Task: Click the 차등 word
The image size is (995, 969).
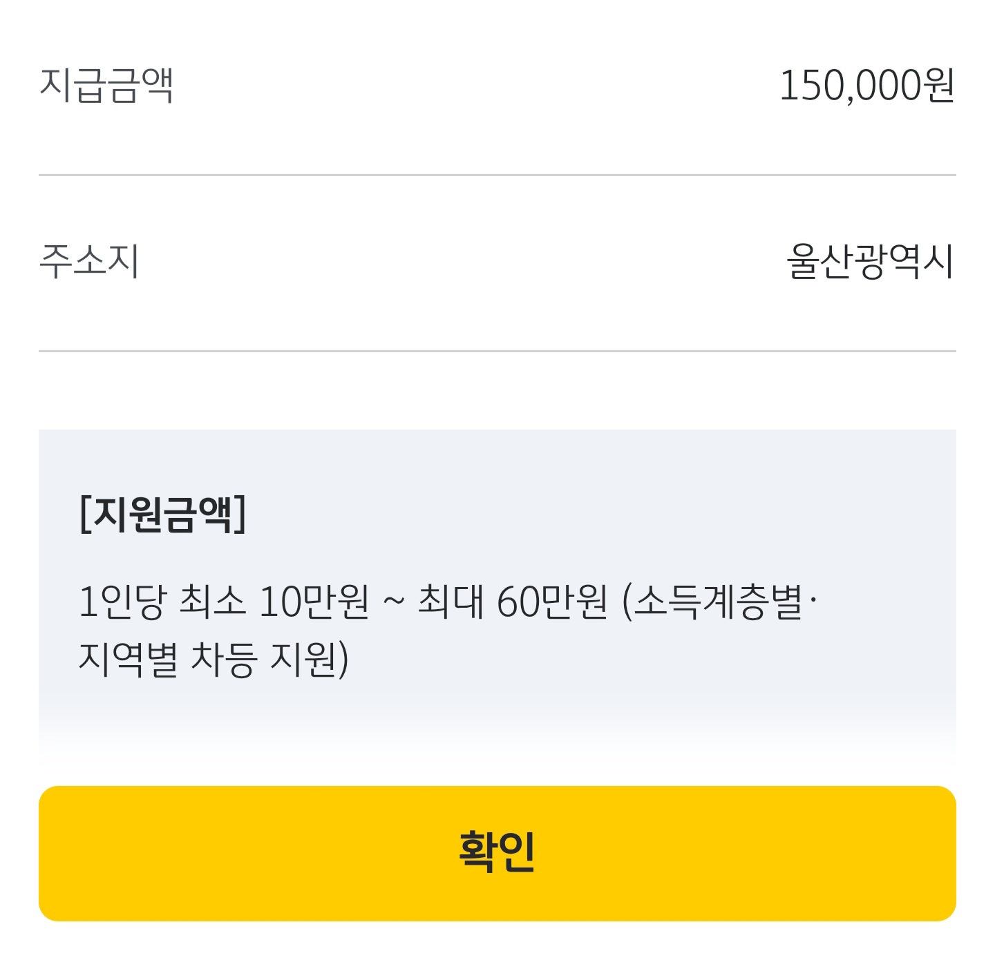Action: [x=224, y=659]
